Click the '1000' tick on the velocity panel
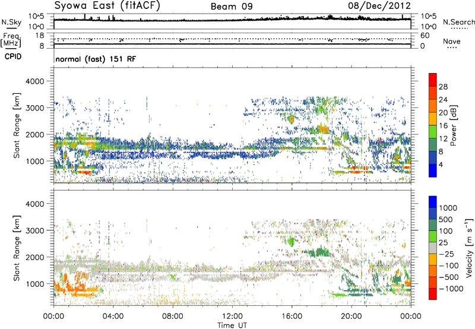Viewport: 475px width, 329px height. click(34, 284)
